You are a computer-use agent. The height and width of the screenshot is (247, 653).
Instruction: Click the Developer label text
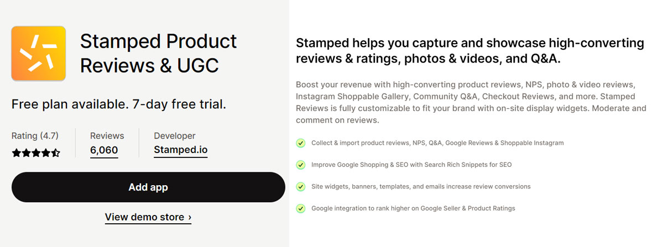tap(175, 136)
